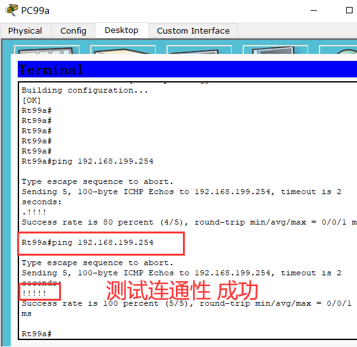Click the red Chinese annotation text

[182, 291]
